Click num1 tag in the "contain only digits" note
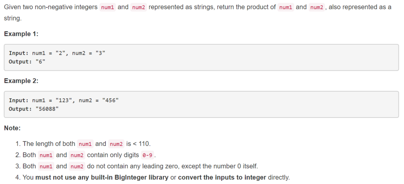This screenshot has height=184, width=404. pos(46,155)
